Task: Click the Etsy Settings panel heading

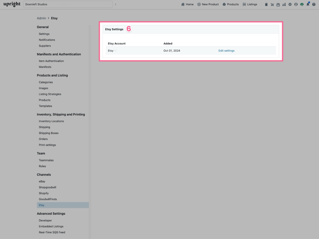Action: [x=114, y=30]
